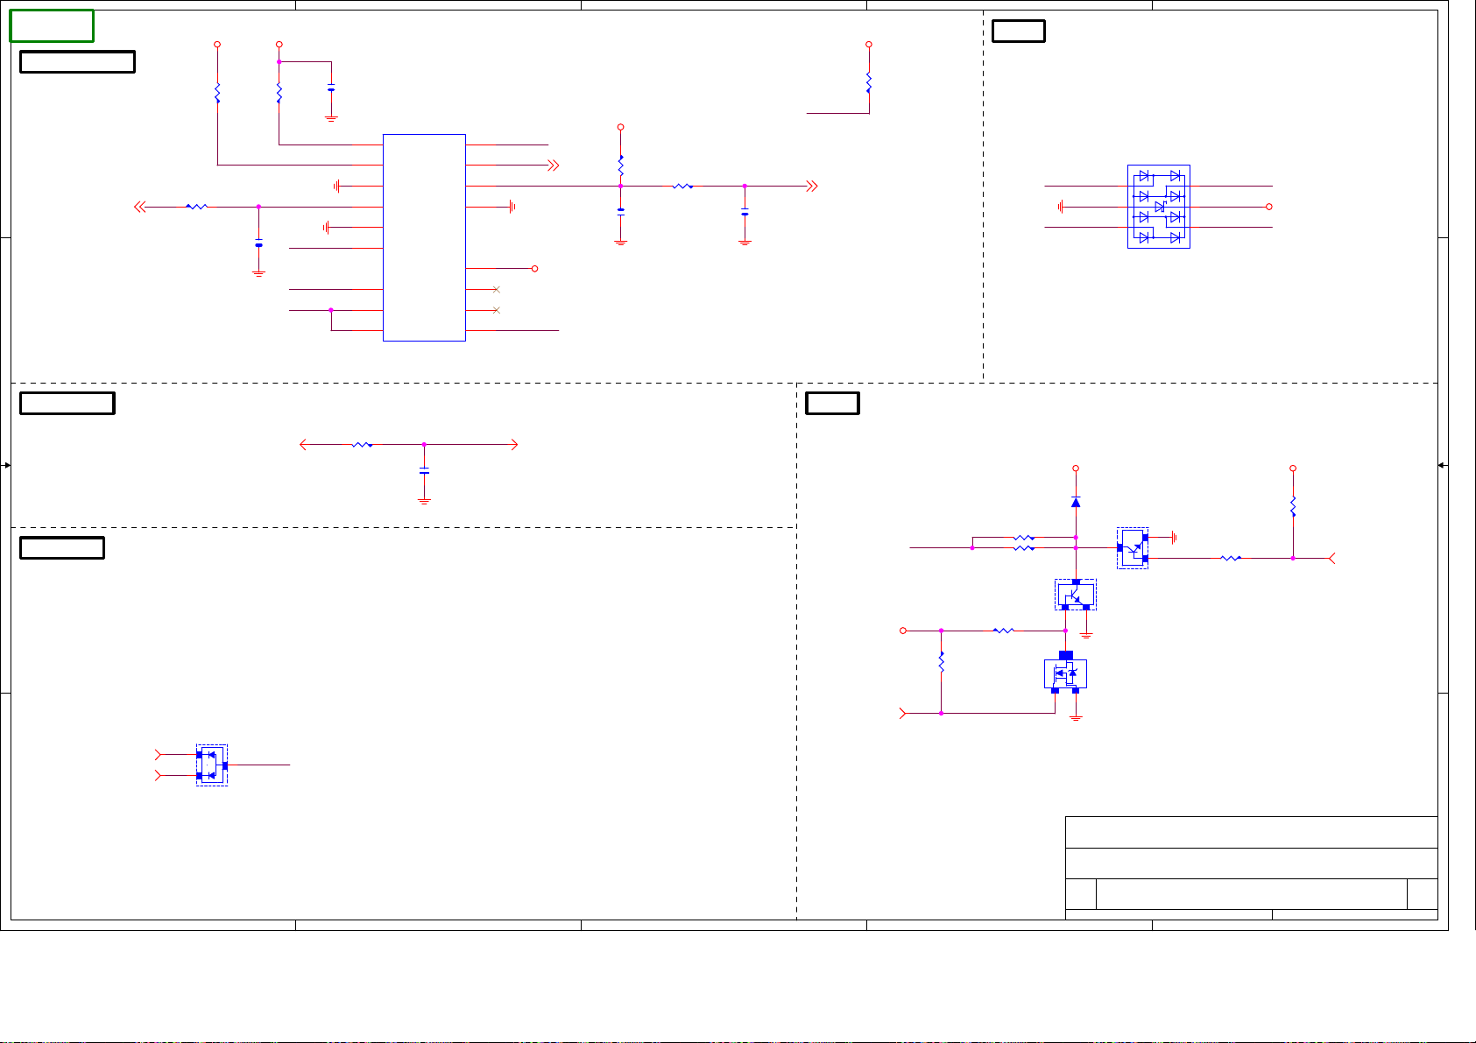Select the dual-diode package fed by two input ports
1476x1043 pixels.
tap(212, 765)
